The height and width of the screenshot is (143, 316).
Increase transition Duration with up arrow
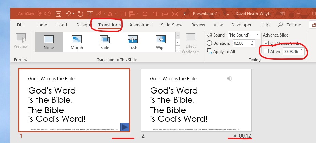[252, 42]
